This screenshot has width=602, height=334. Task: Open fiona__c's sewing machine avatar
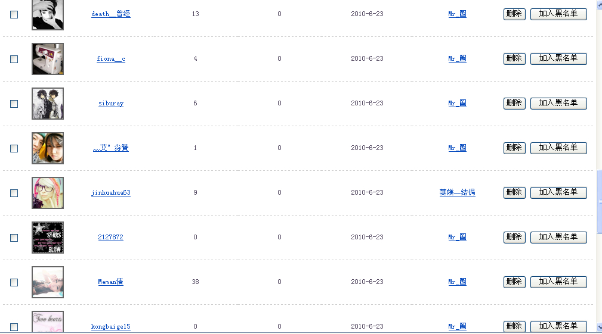pyautogui.click(x=48, y=59)
